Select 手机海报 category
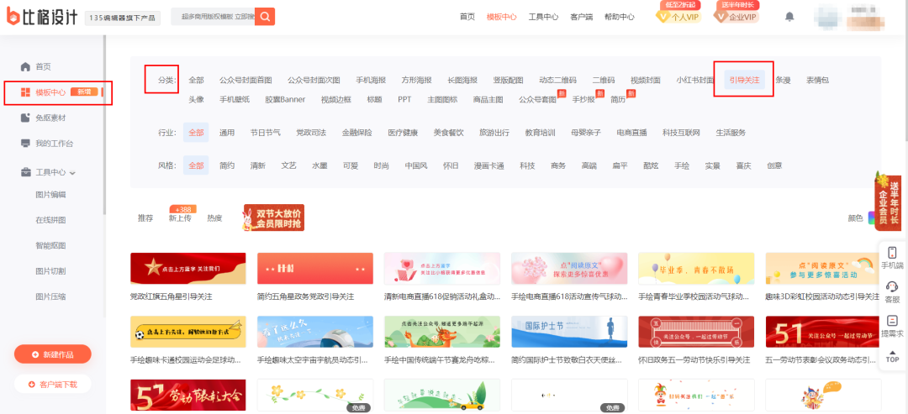This screenshot has width=908, height=414. pos(371,81)
